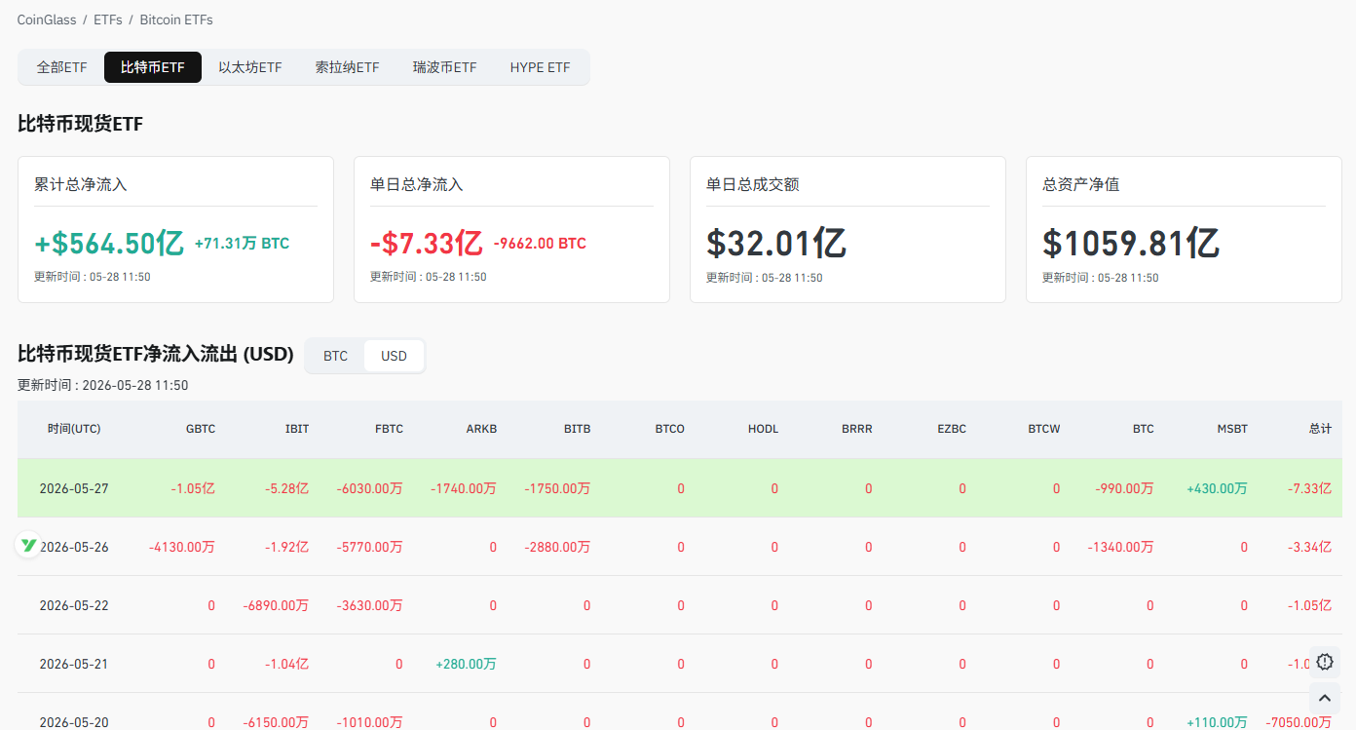Click the FBTC column header

pos(389,429)
